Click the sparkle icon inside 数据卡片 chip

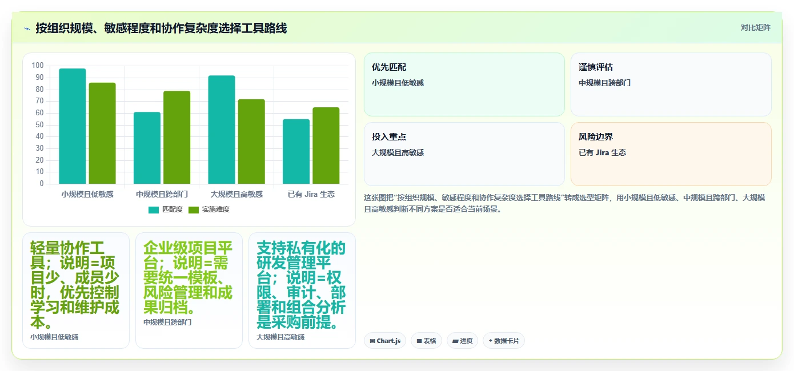point(491,341)
